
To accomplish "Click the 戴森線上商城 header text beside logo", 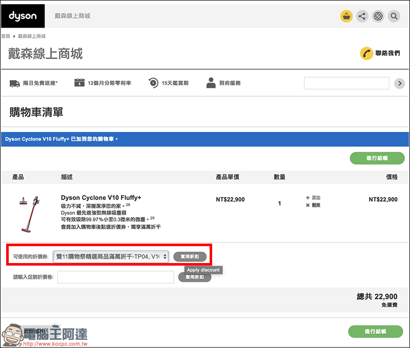I will pyautogui.click(x=72, y=16).
